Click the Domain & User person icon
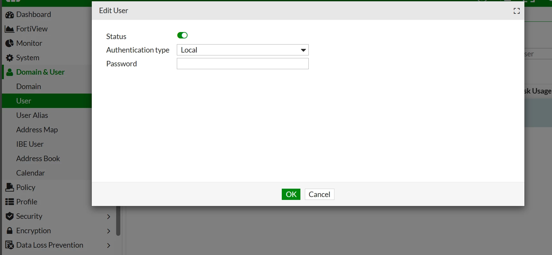This screenshot has height=255, width=552. click(x=10, y=72)
